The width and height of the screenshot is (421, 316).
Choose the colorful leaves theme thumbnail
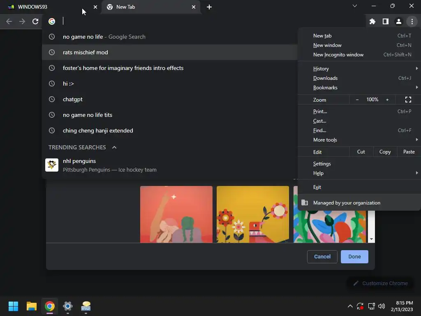330,227
